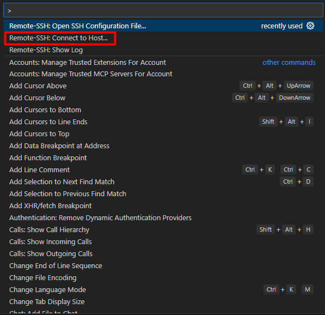Screen dimensions: 325x315
Task: Open Calls: Show Outgoing Calls
Action: [x=163, y=254]
